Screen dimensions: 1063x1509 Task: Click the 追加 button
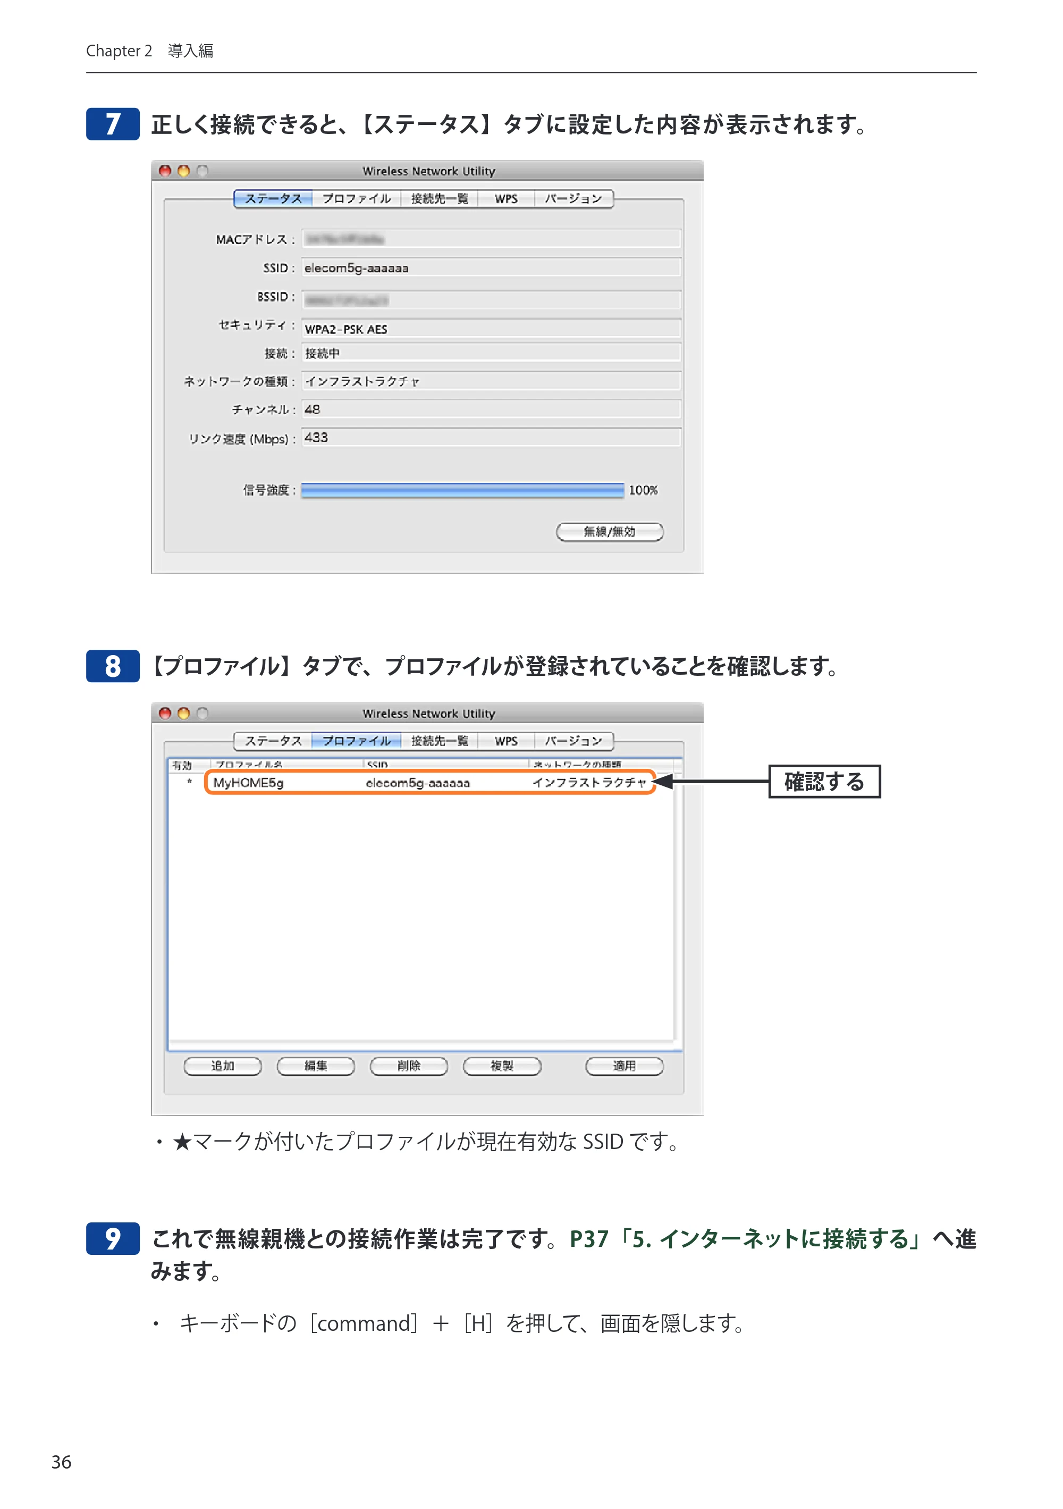point(223,1066)
